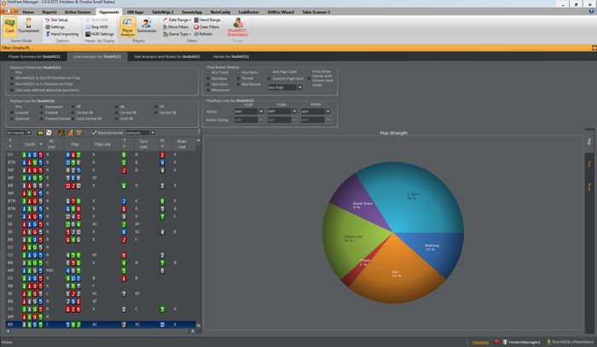Switch to the Home ribbon tab

click(x=28, y=12)
